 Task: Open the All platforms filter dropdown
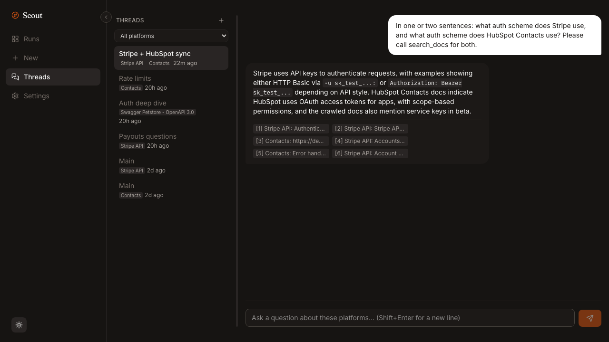(171, 36)
